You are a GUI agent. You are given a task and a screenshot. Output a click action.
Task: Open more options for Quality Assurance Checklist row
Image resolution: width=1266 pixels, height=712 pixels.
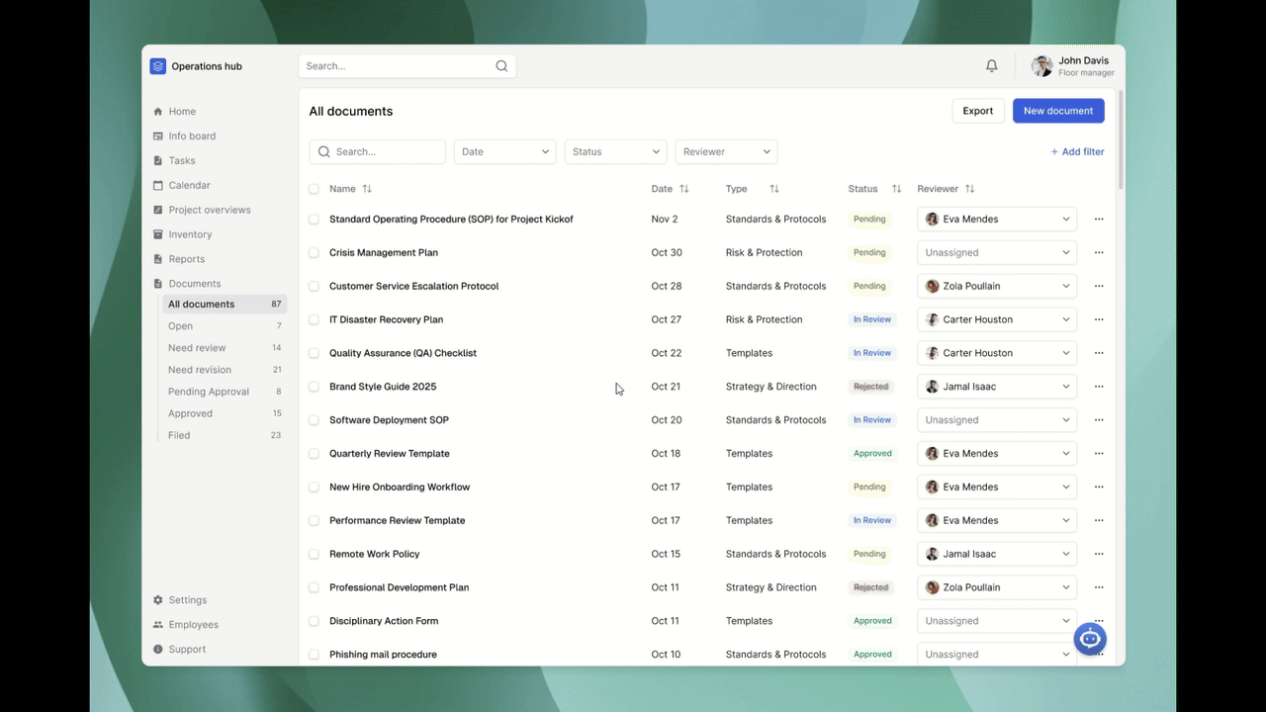[1099, 353]
